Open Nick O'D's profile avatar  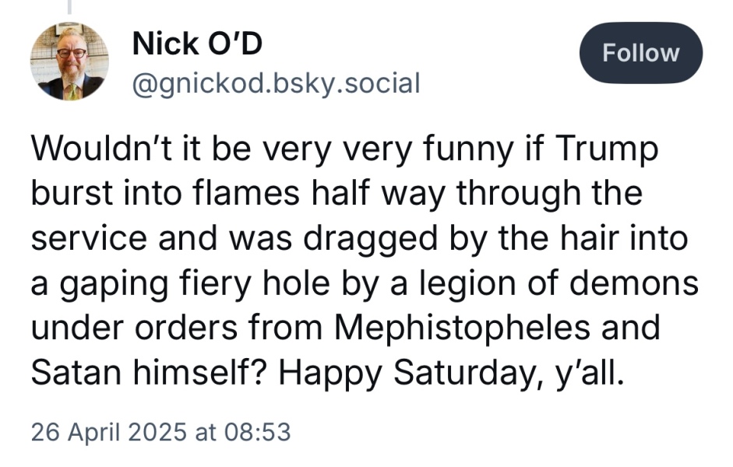(x=69, y=61)
